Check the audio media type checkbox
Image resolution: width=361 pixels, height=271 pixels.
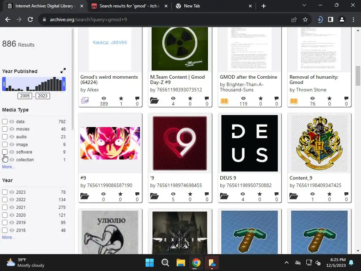click(x=5, y=137)
